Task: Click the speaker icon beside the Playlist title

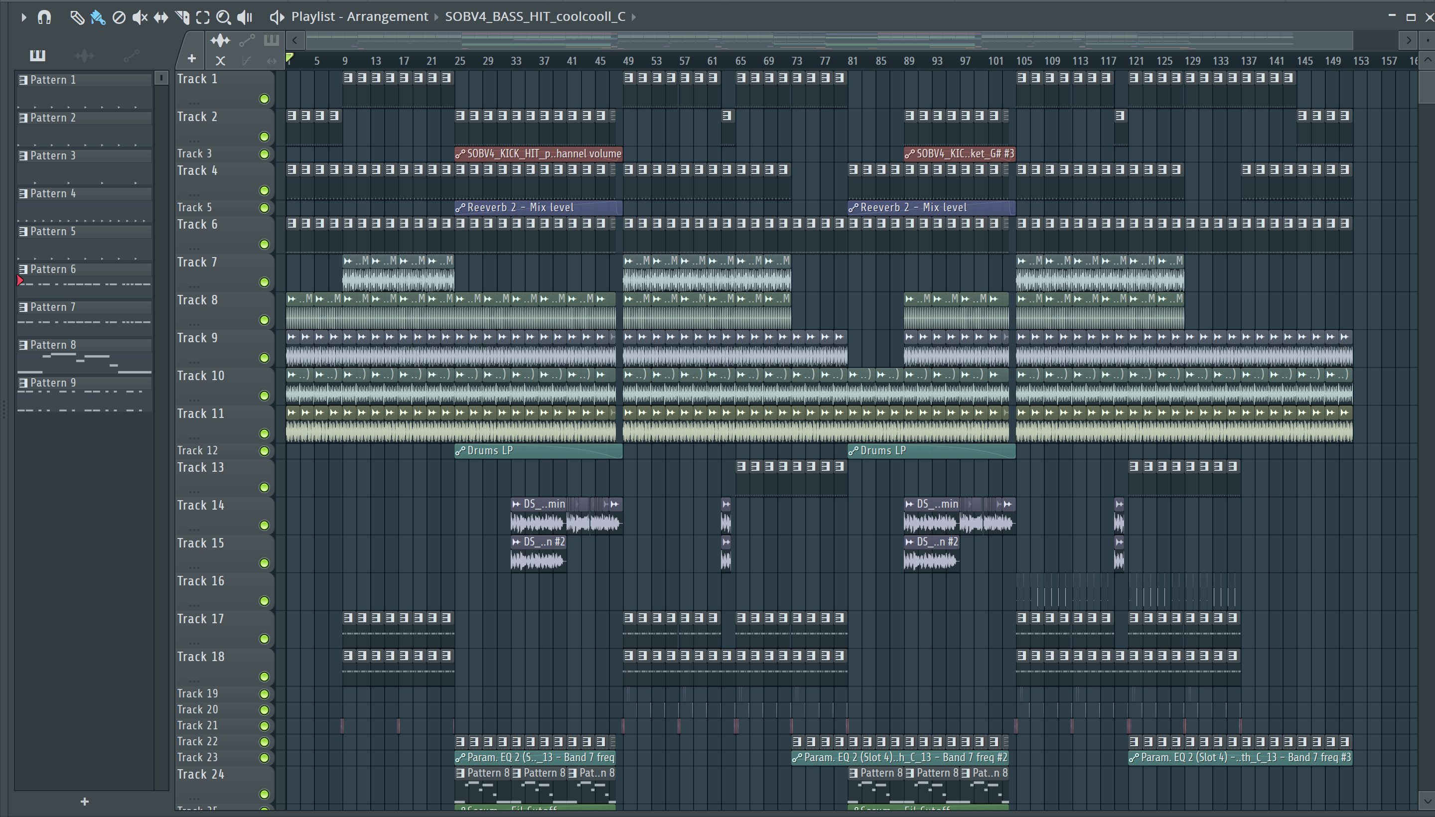Action: point(277,17)
